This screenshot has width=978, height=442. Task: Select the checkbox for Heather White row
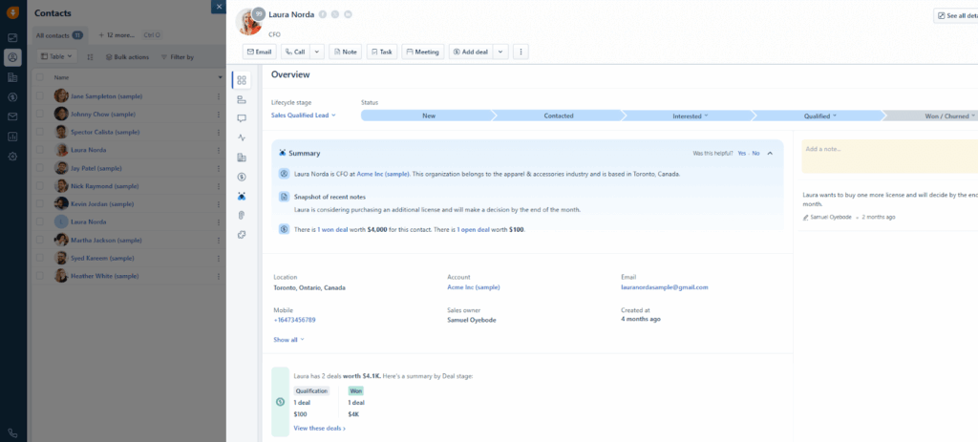tap(39, 276)
